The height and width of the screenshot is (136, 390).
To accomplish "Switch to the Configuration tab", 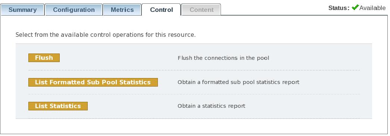I will tap(74, 10).
